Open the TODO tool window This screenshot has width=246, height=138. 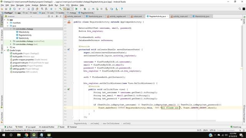tap(19, 127)
